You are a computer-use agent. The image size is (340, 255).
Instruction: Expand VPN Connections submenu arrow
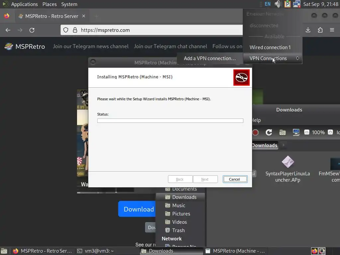coord(298,58)
